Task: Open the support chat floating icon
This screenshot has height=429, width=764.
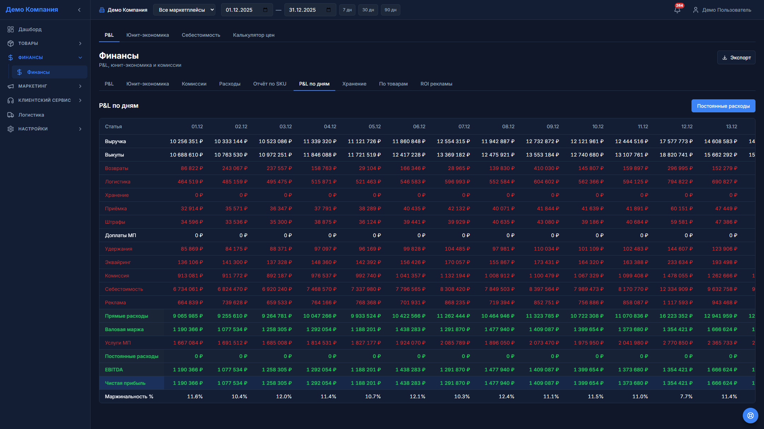Action: coord(750,416)
